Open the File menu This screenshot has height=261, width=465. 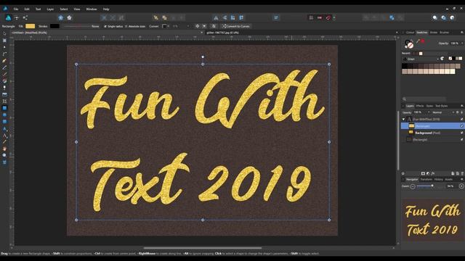(x=16, y=9)
